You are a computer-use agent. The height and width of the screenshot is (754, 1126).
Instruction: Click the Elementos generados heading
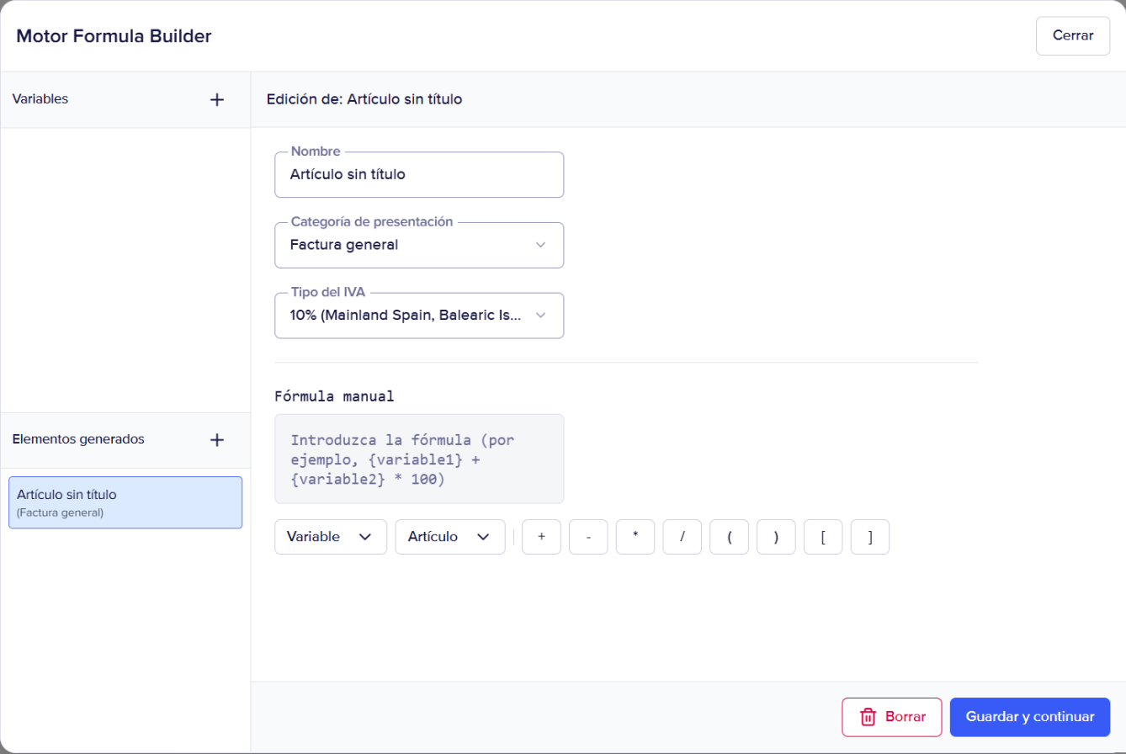(x=78, y=438)
